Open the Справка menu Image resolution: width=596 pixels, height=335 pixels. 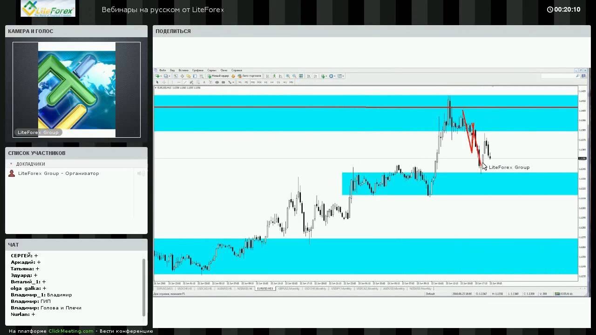pyautogui.click(x=237, y=70)
